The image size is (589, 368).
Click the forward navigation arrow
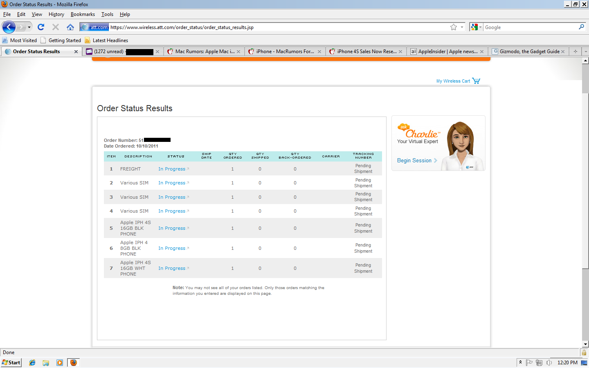pos(21,27)
